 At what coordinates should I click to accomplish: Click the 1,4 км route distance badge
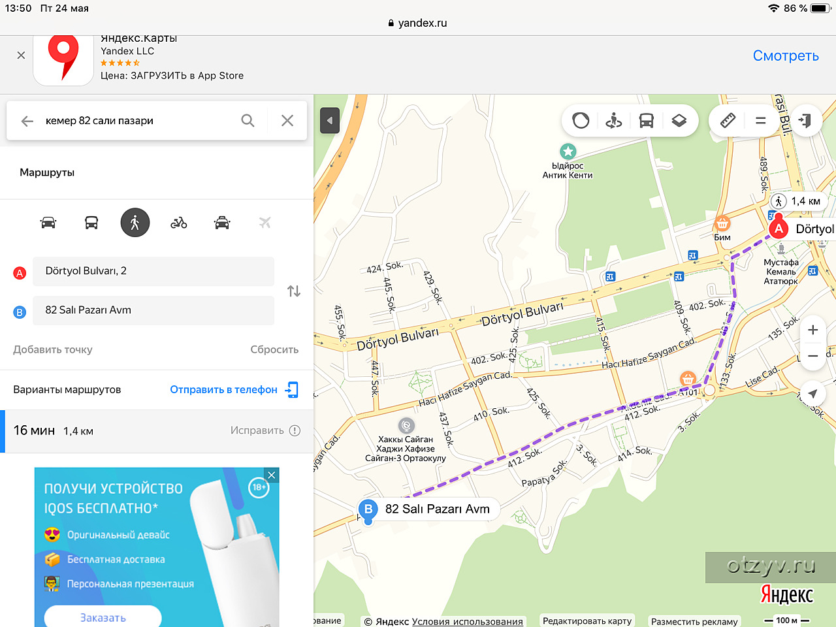797,201
